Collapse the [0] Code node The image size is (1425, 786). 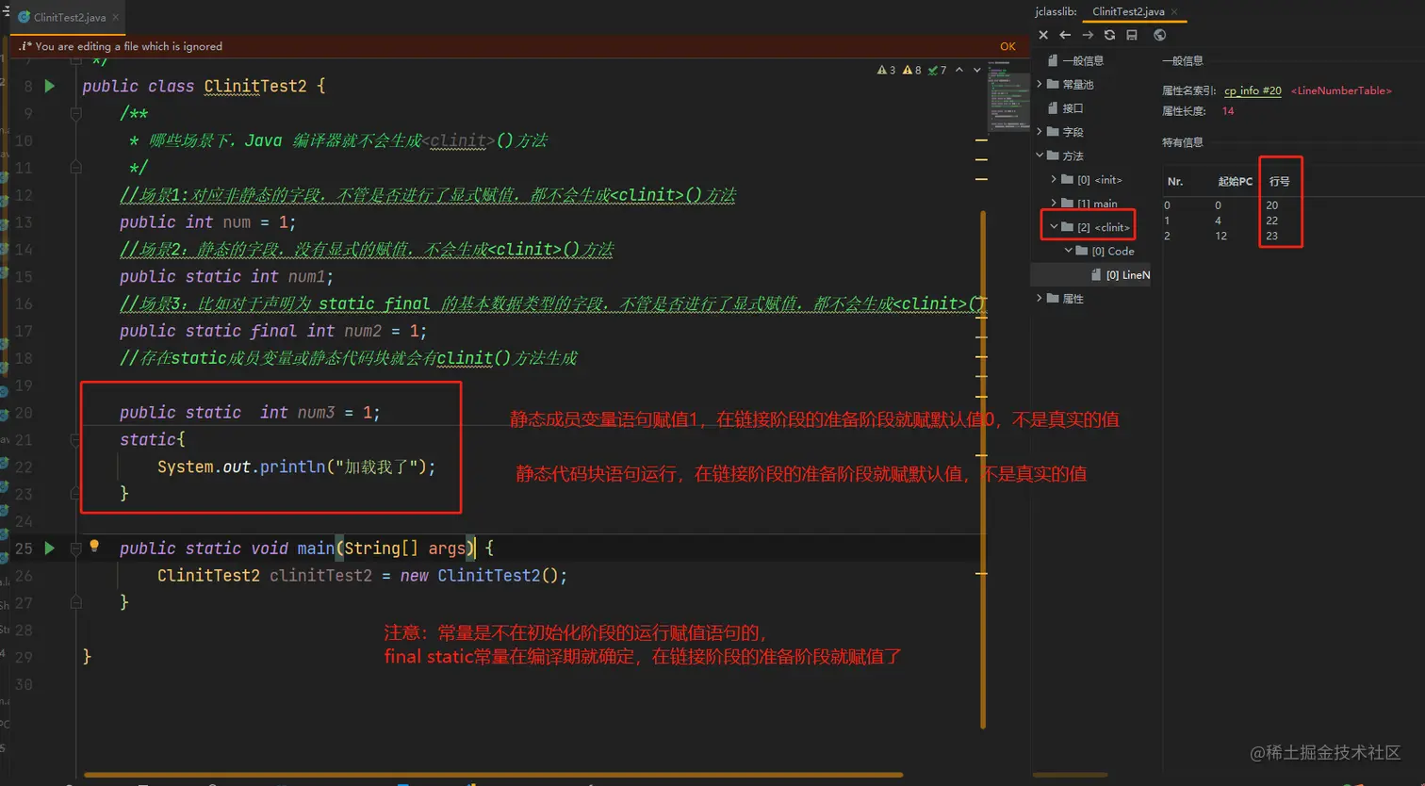[1068, 251]
